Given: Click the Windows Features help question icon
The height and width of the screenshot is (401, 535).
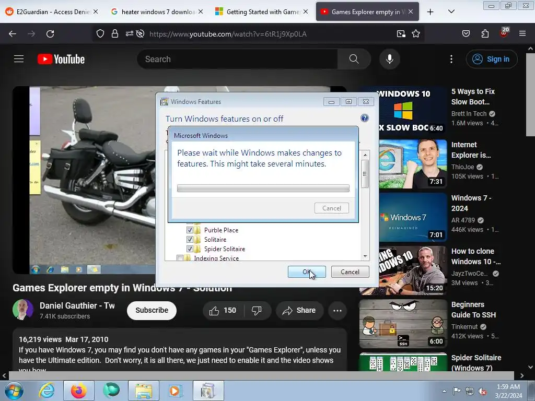Looking at the screenshot, I should click(364, 118).
